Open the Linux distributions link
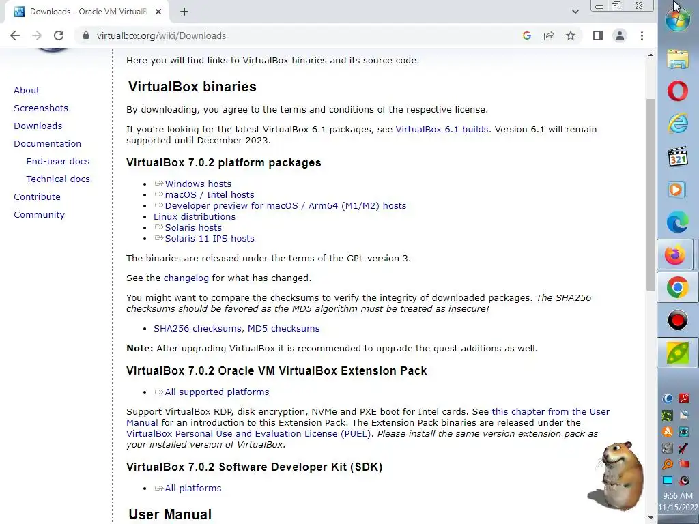The height and width of the screenshot is (524, 699). [x=195, y=216]
